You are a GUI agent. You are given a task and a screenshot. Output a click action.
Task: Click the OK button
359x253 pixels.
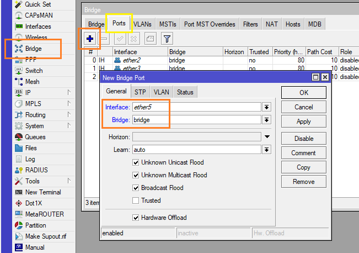click(304, 93)
